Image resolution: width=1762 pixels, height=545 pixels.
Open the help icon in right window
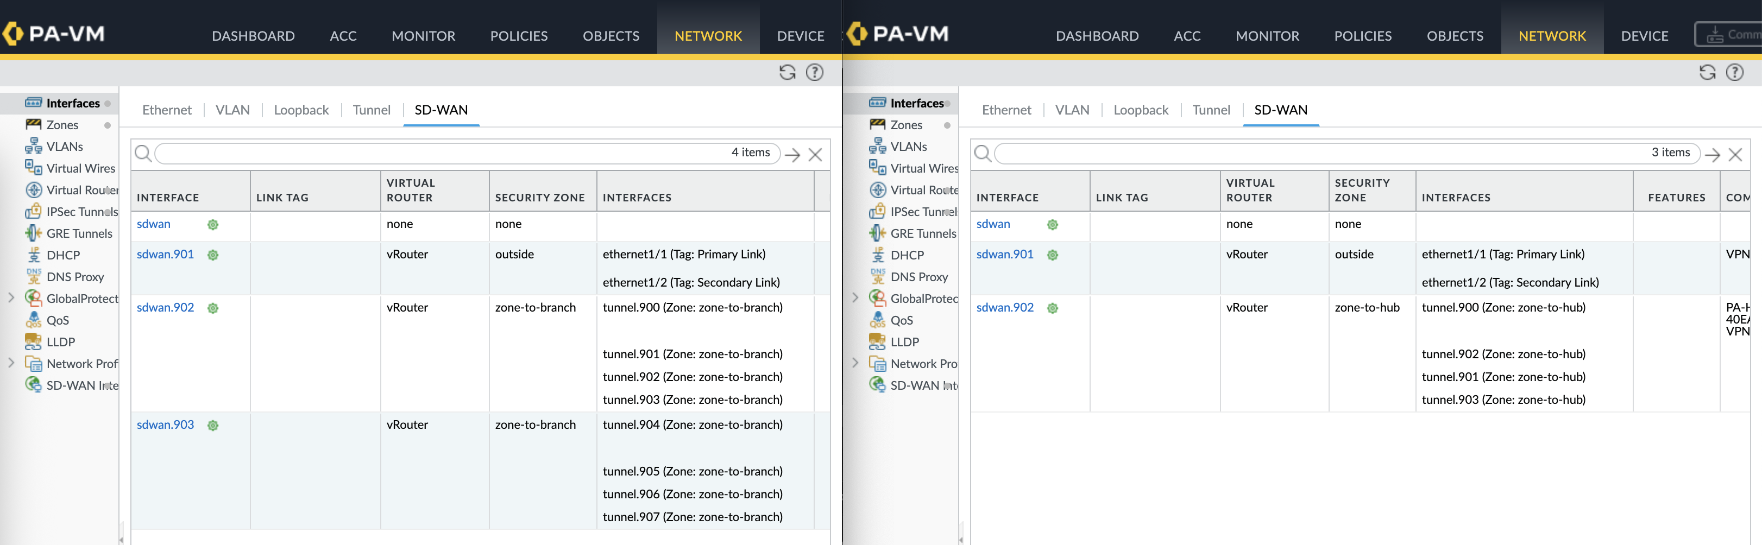[1735, 73]
